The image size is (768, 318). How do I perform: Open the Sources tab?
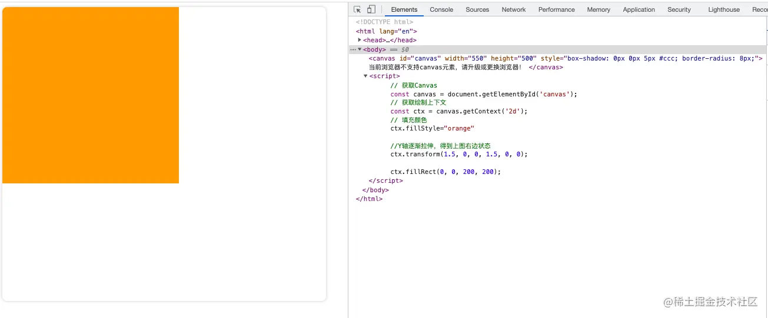pyautogui.click(x=477, y=9)
